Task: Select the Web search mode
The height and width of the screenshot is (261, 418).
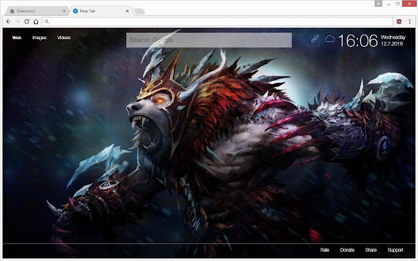Action: tap(16, 38)
